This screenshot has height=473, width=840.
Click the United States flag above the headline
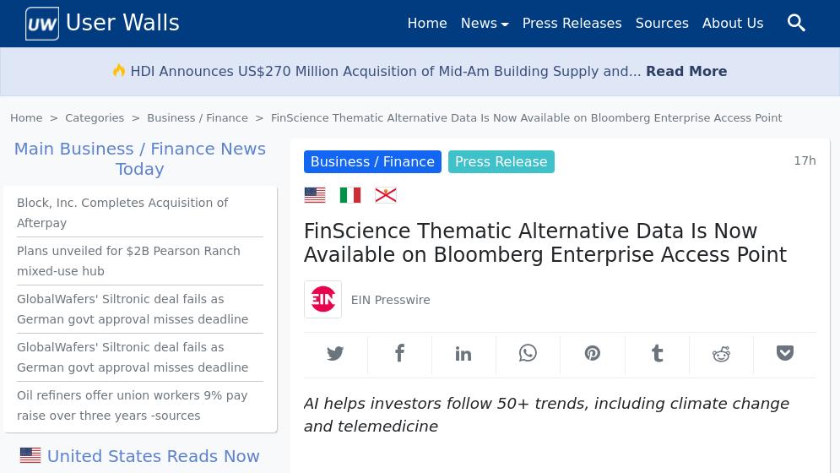click(314, 195)
